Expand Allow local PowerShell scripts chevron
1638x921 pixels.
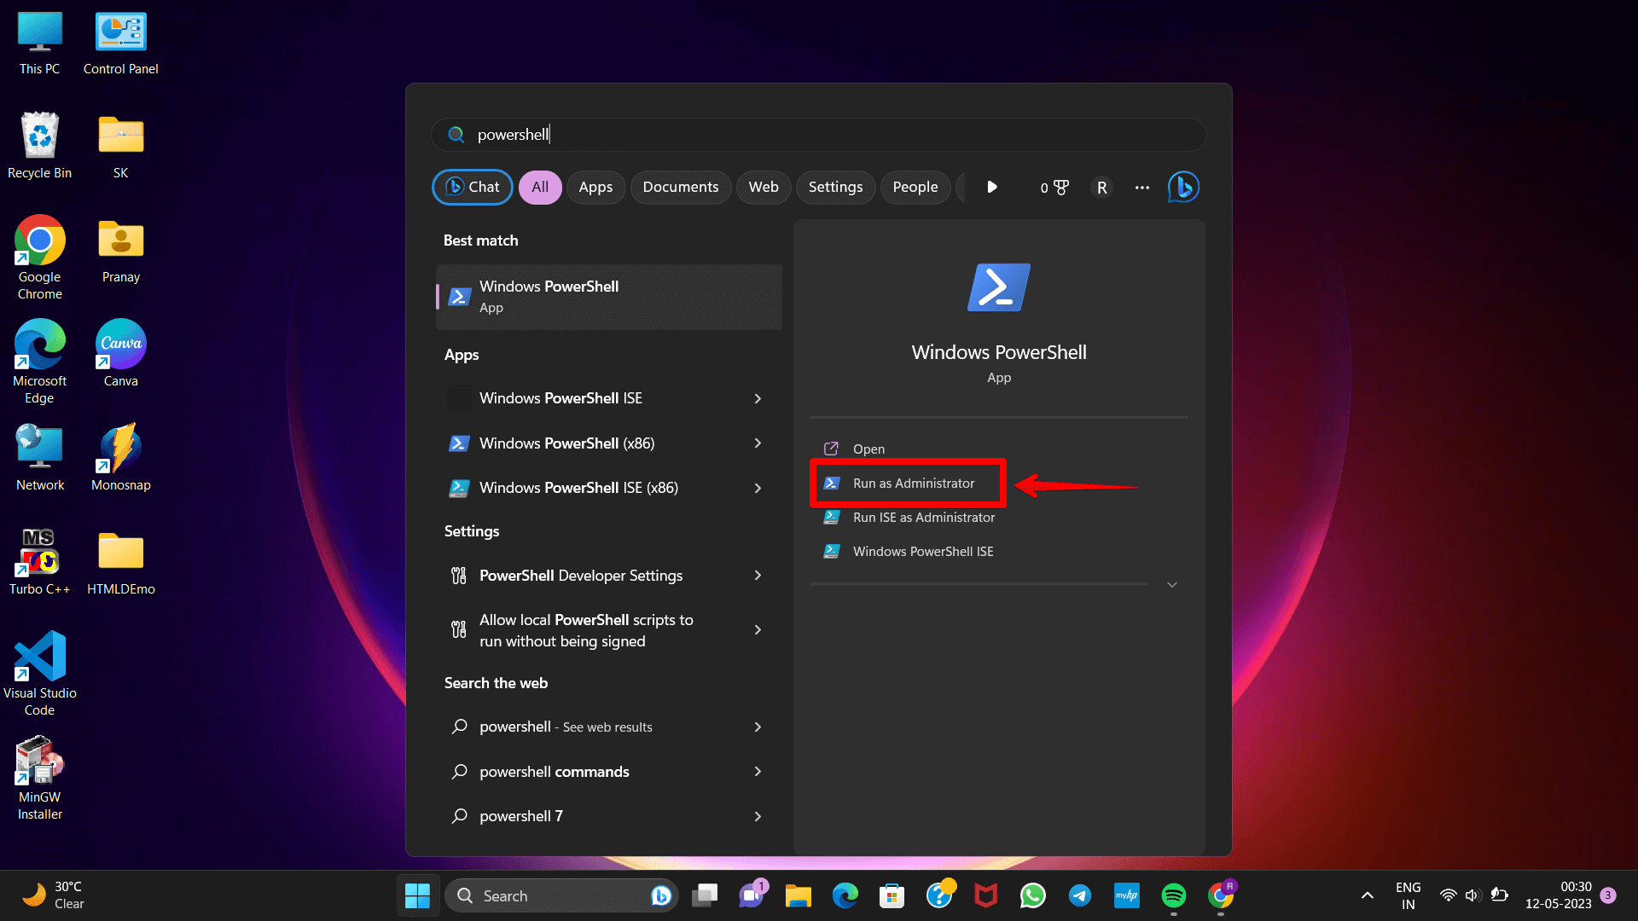758,630
